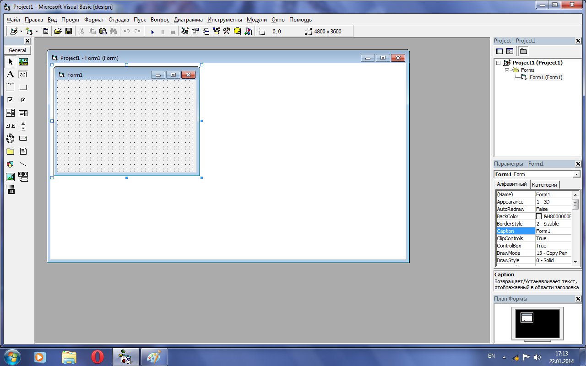This screenshot has height=366, width=586.
Task: Select the TextBox control tool
Action: pos(23,74)
